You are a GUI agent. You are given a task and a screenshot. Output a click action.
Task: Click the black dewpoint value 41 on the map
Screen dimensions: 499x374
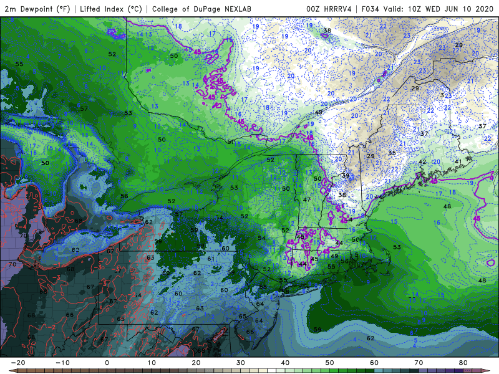[x=458, y=161]
